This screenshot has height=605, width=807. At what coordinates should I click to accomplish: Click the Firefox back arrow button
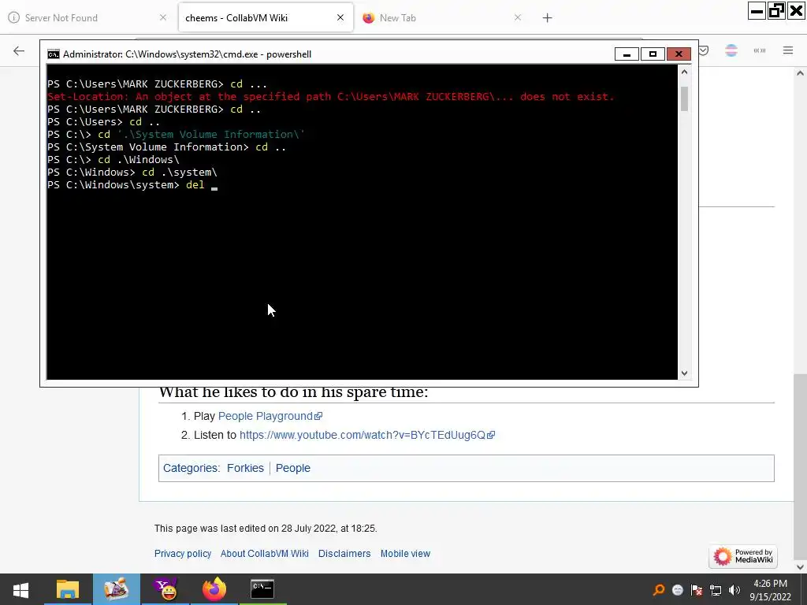[x=19, y=50]
